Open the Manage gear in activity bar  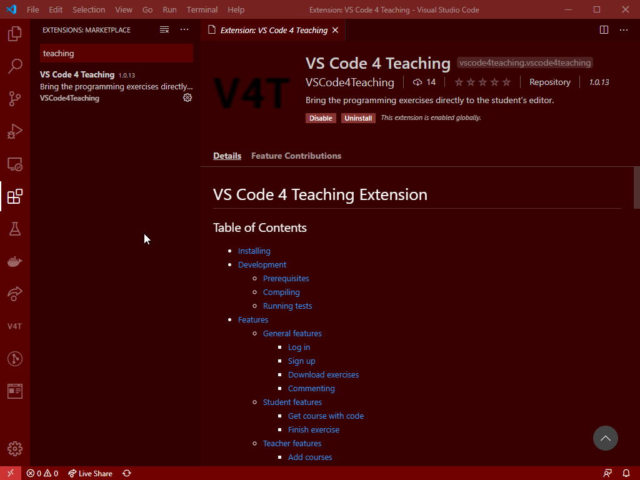(x=15, y=449)
